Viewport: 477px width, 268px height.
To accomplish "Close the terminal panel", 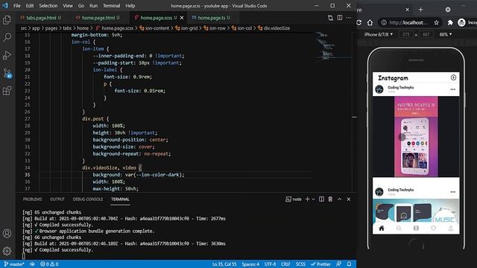I will [349, 199].
